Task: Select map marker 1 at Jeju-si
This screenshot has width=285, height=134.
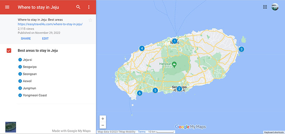Action: (175, 41)
